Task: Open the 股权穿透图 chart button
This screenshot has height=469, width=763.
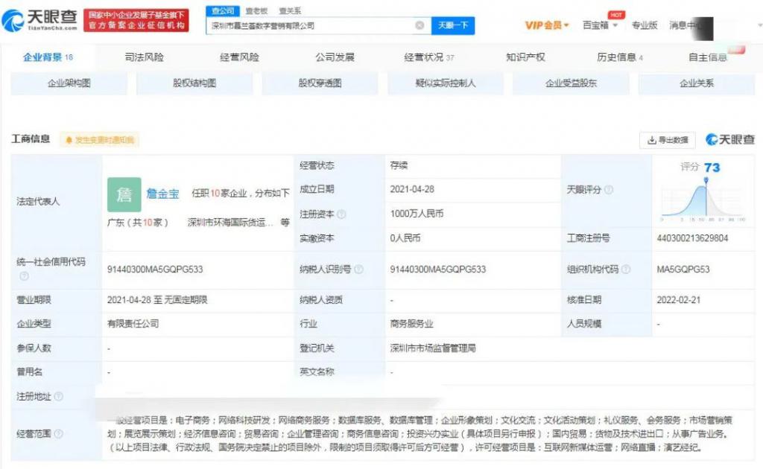Action: point(320,83)
